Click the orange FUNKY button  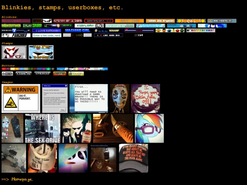click(x=59, y=74)
